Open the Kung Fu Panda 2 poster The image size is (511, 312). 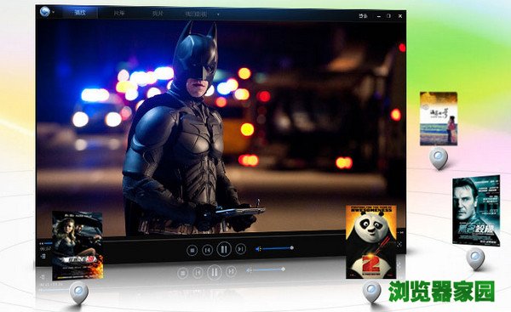tap(371, 241)
